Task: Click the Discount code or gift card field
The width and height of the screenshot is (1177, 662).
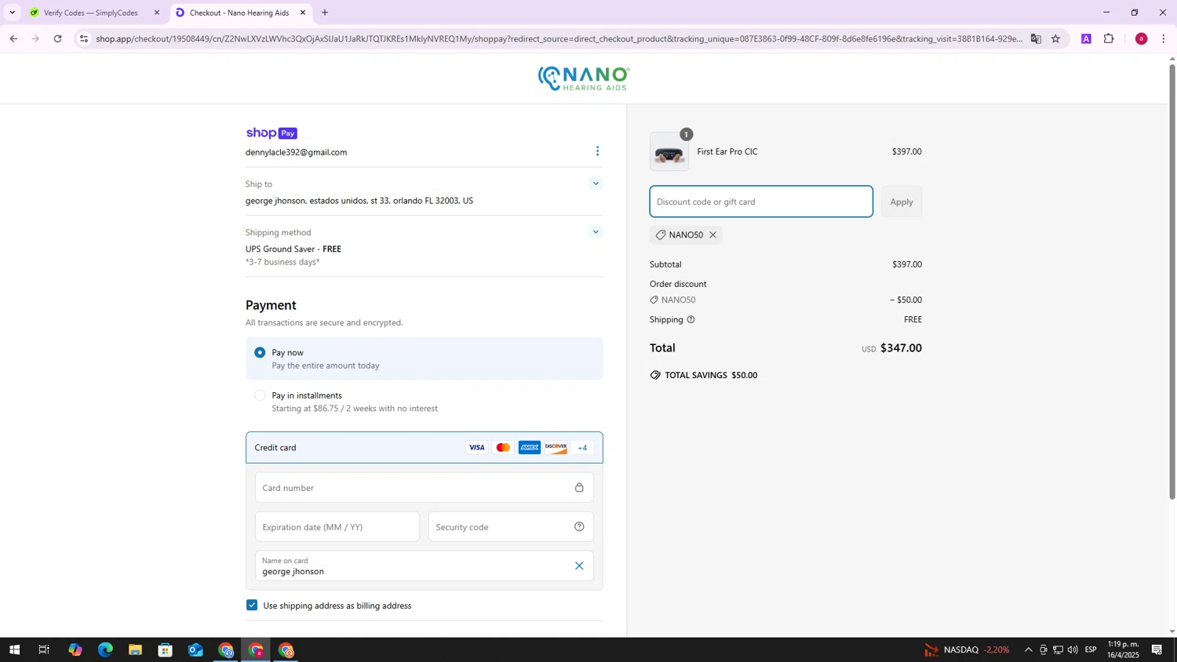Action: (760, 202)
